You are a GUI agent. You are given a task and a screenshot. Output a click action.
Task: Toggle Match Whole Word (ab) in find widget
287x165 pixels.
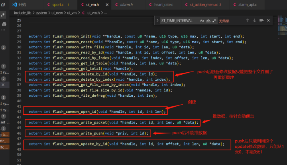[208, 20]
